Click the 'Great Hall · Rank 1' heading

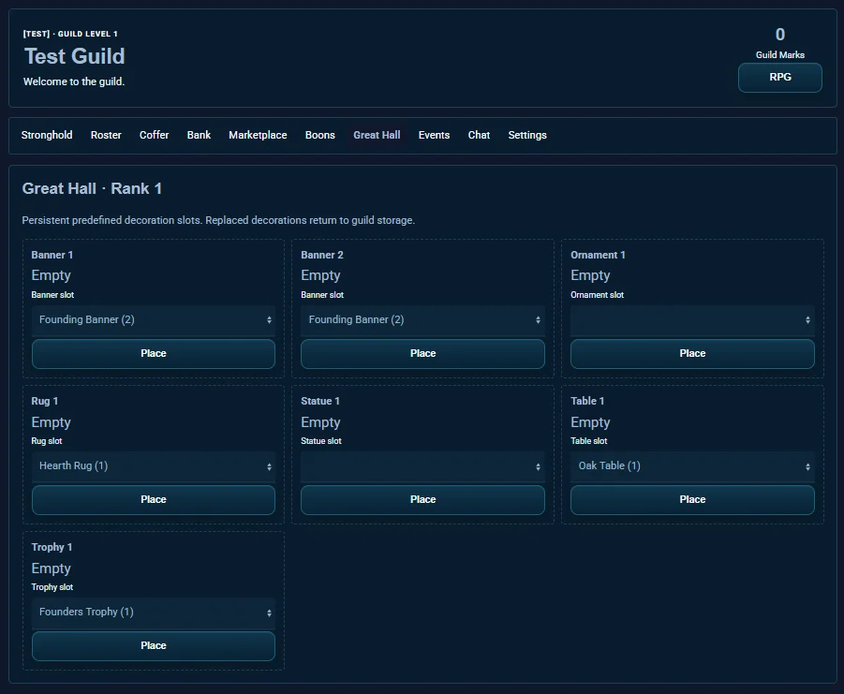92,188
